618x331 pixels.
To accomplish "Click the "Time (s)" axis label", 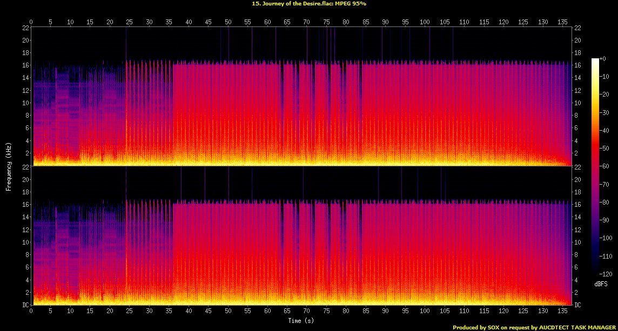I will click(301, 321).
